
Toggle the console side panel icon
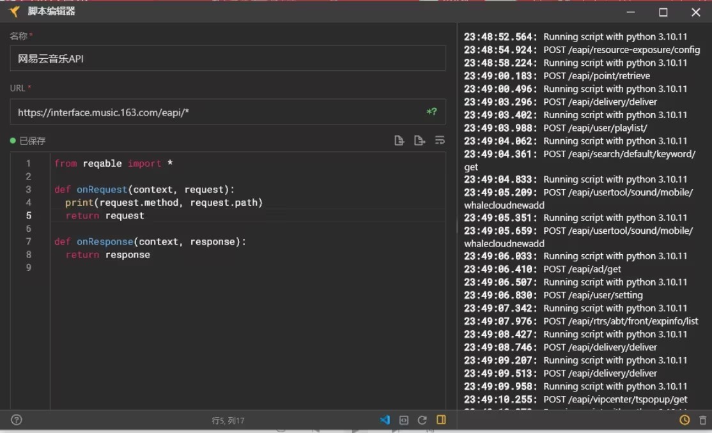[441, 420]
